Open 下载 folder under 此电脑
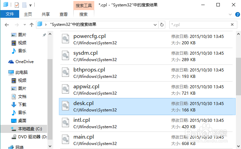 tap(19, 105)
